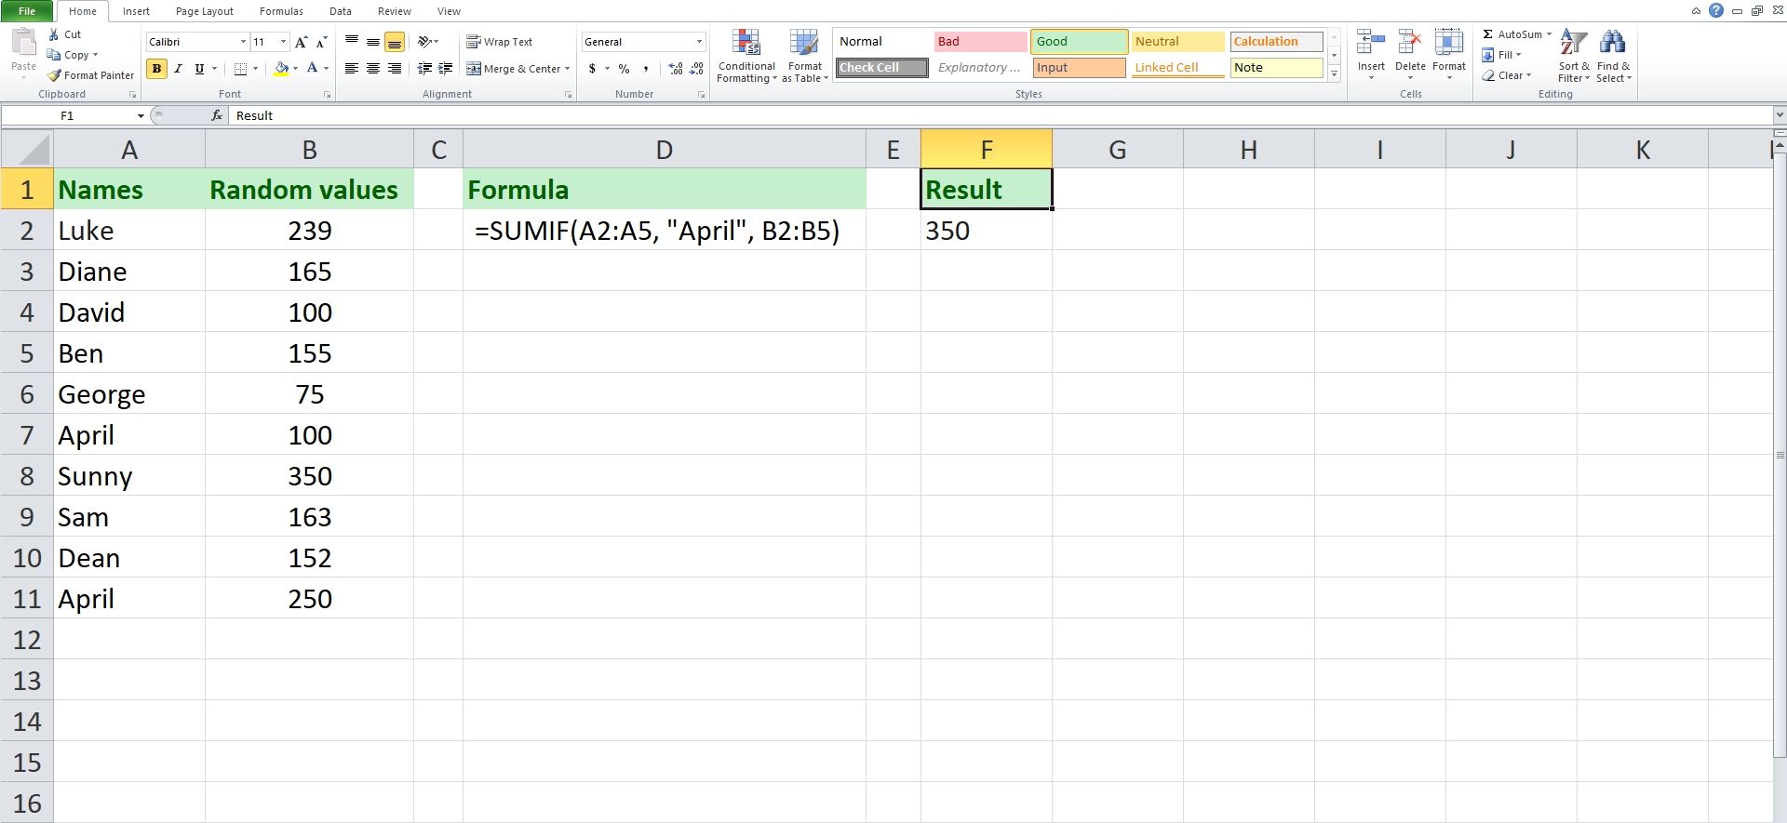Expand the Name Box dropdown arrow

pos(141,116)
